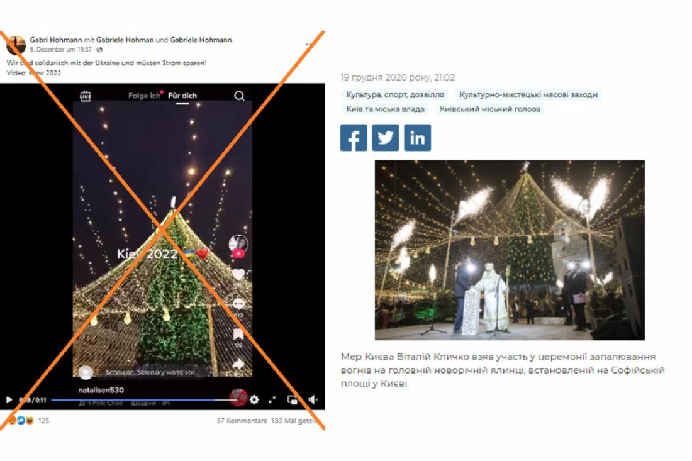The image size is (692, 461).
Task: Open 37 Kommentare comments
Action: coord(242,421)
